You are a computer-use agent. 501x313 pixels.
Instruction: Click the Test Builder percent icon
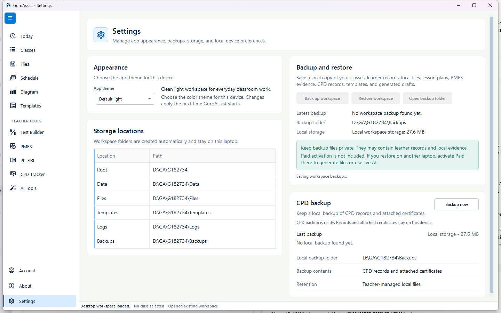(13, 132)
